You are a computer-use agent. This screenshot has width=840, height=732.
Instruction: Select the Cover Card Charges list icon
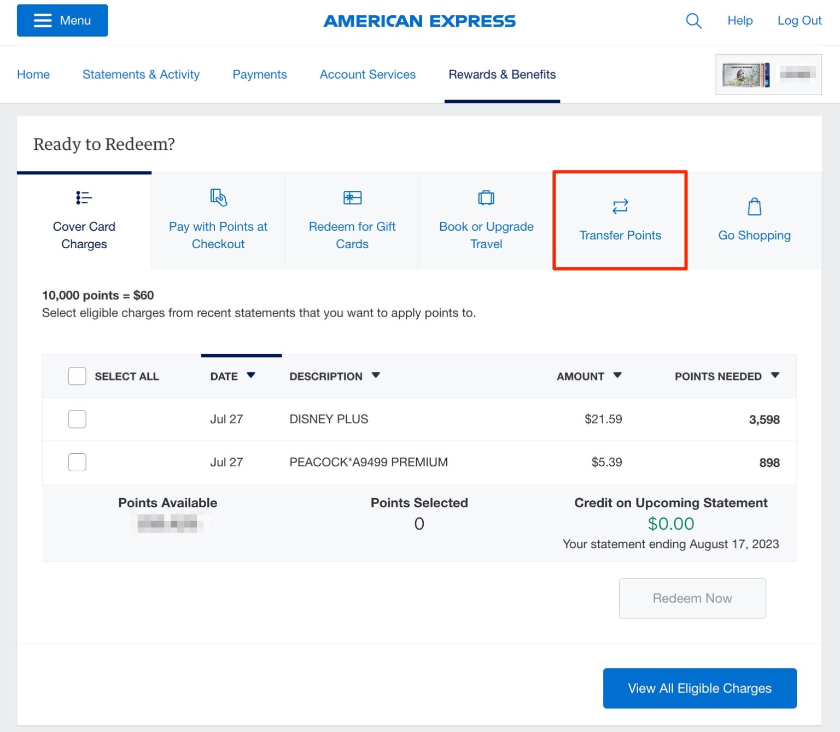[x=84, y=197]
